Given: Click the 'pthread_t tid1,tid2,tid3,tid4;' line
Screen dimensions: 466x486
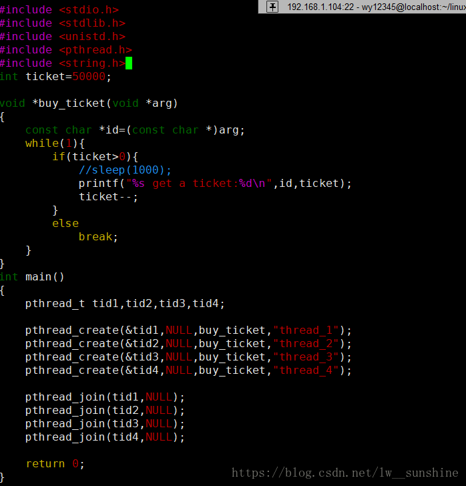Looking at the screenshot, I should (125, 303).
